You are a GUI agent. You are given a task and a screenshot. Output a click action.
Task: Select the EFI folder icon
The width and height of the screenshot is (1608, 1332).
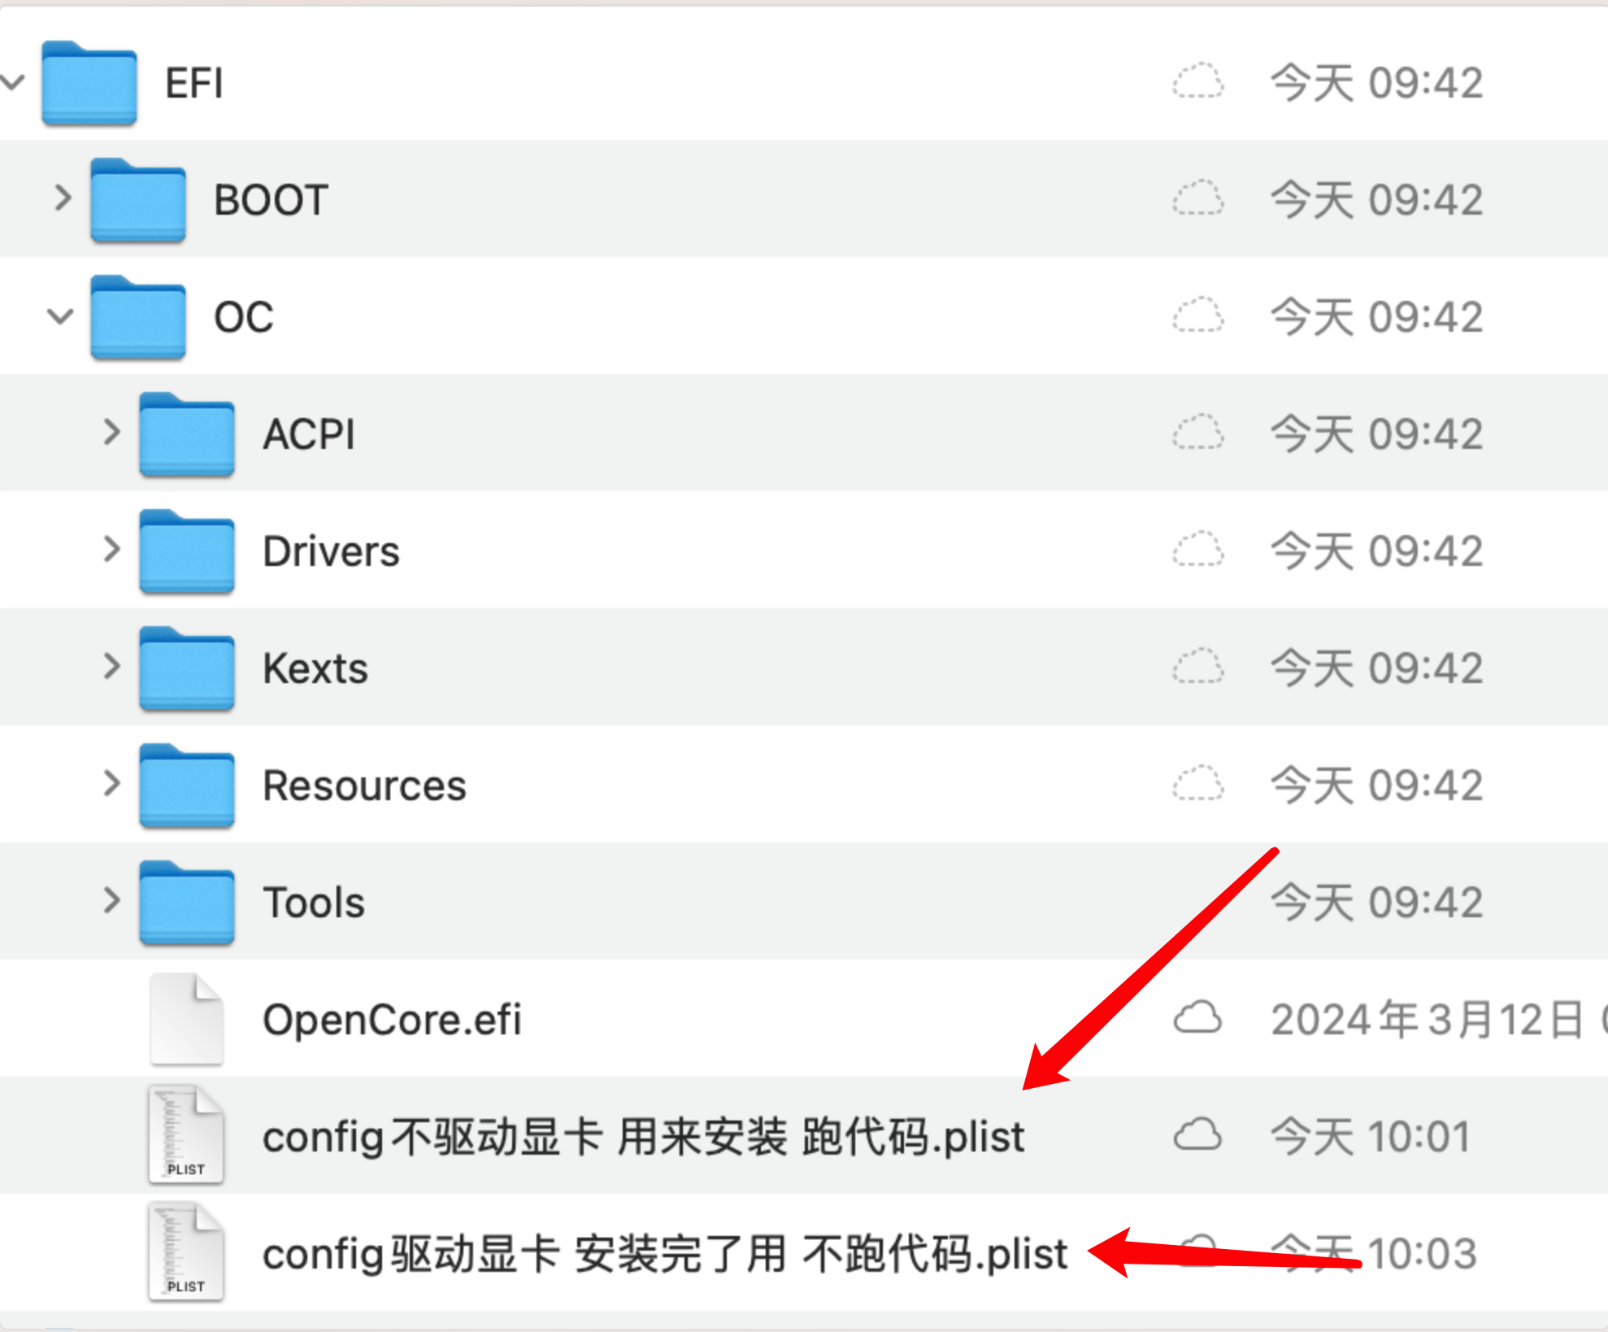[x=89, y=83]
